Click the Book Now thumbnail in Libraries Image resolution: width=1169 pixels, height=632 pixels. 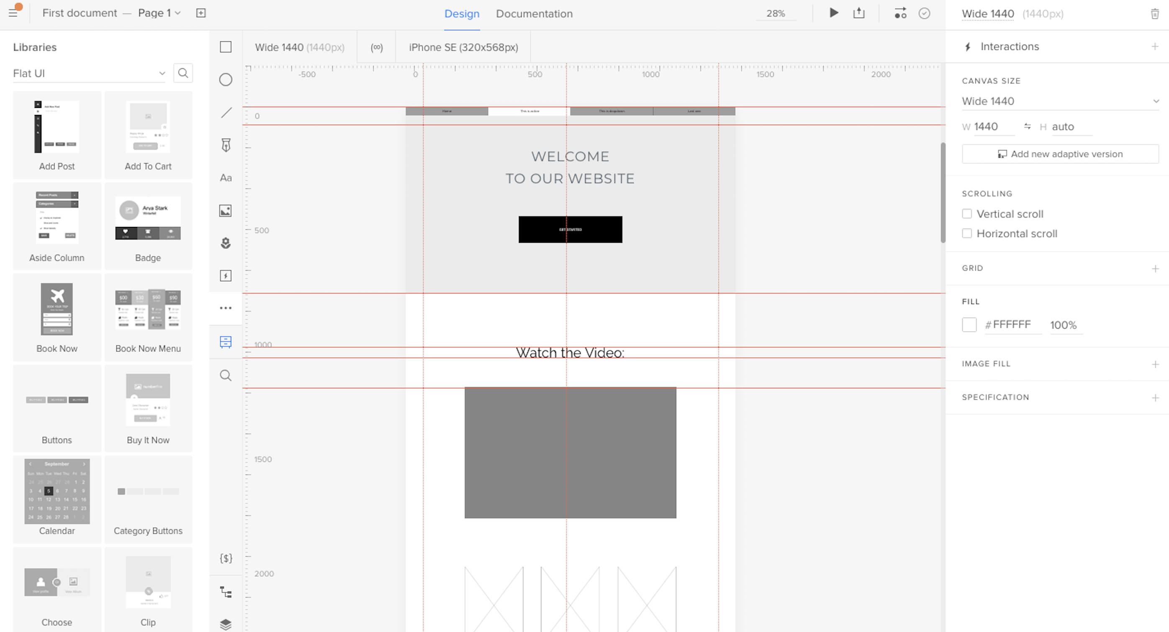coord(56,310)
